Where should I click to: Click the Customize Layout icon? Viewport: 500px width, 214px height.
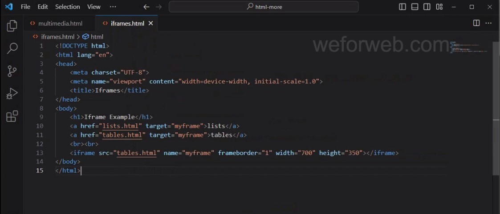click(439, 7)
